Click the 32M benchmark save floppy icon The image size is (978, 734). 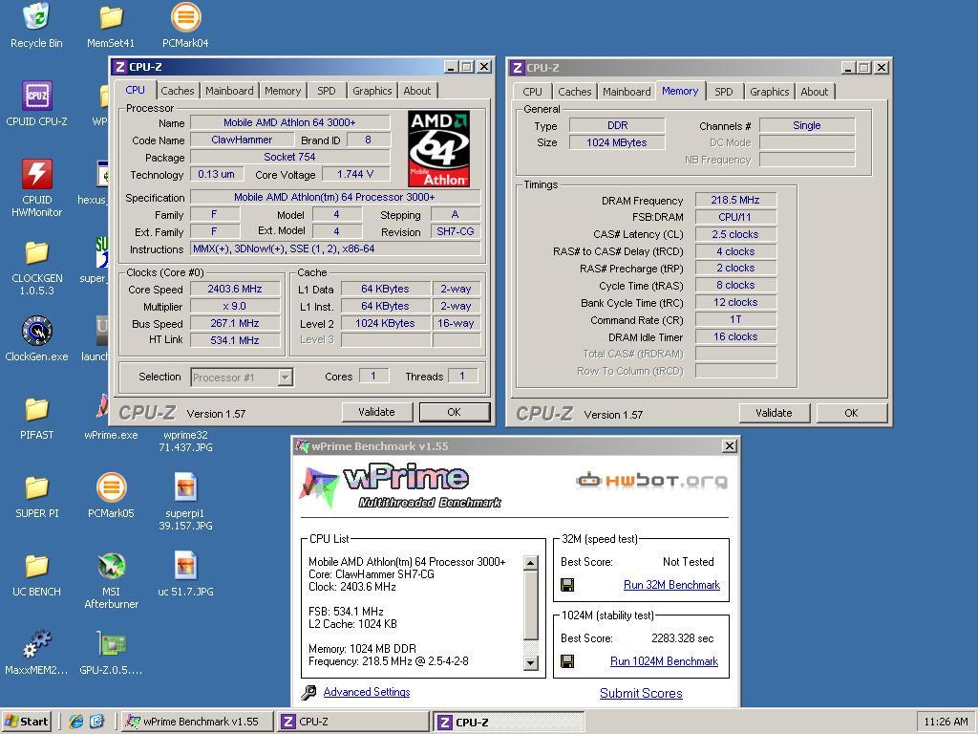(567, 585)
